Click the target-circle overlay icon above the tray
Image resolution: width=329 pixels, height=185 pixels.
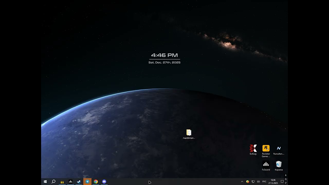click(286, 179)
